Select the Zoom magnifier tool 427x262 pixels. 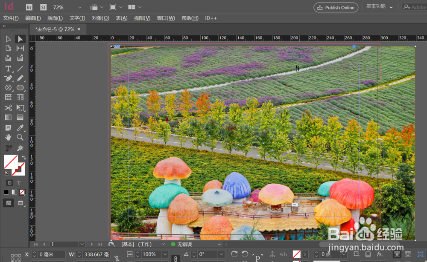tap(20, 137)
